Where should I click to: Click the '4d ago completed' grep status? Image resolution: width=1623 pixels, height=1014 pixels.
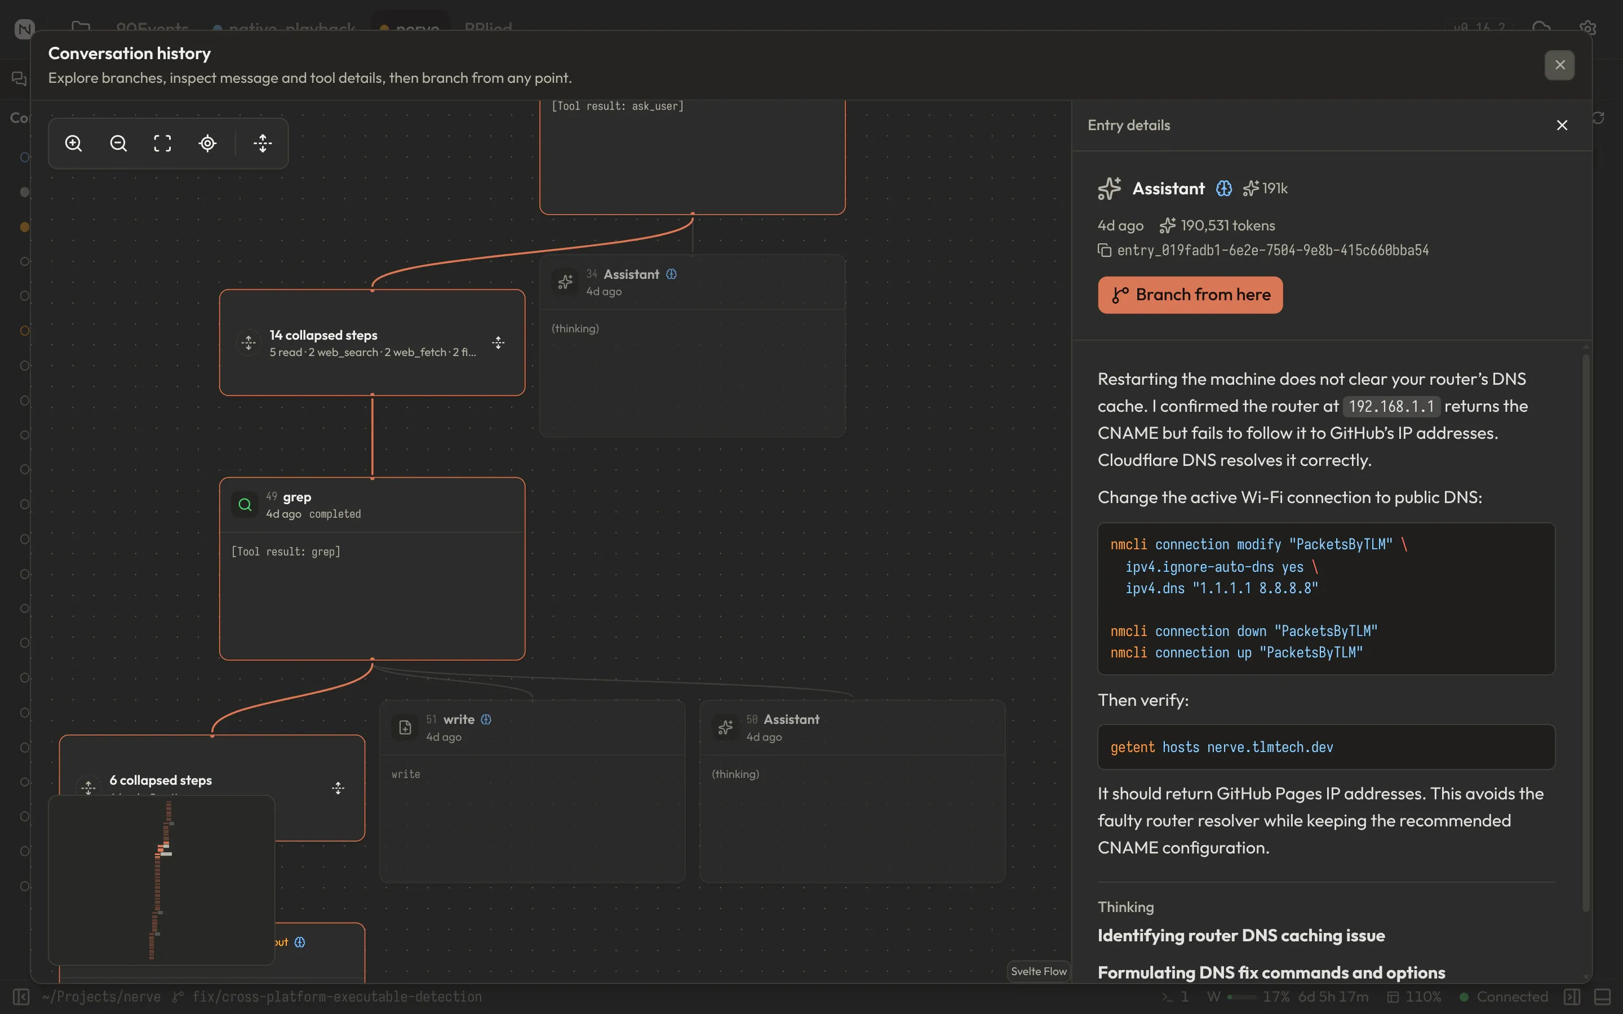[x=313, y=514]
